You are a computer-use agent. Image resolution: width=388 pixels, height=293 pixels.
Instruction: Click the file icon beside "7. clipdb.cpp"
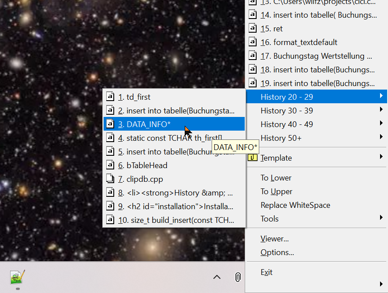(110, 179)
